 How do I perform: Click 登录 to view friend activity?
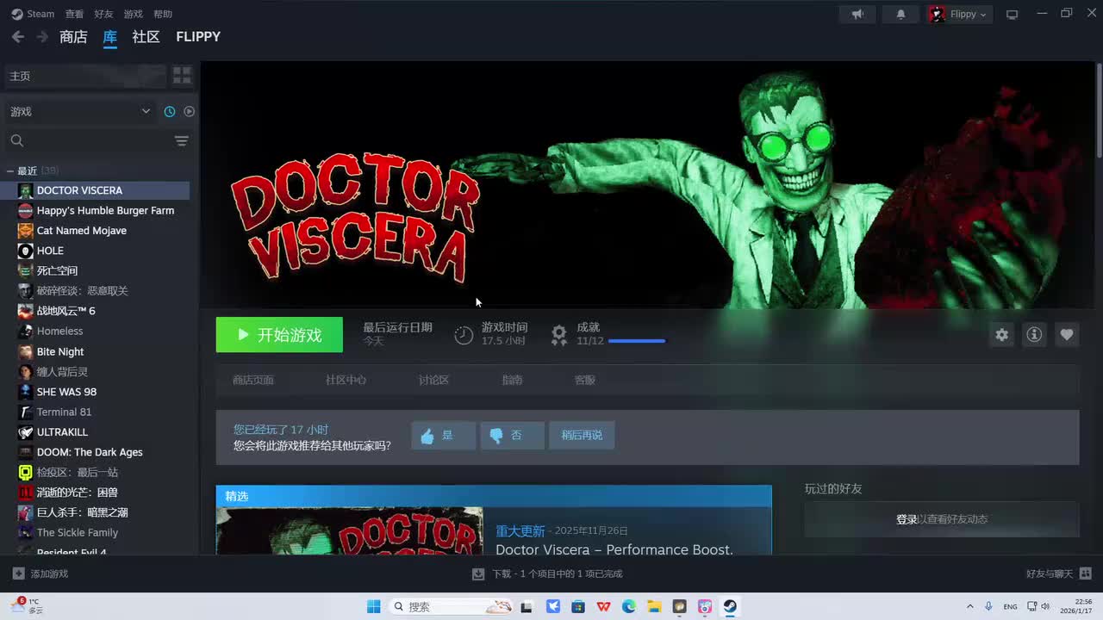(x=907, y=519)
